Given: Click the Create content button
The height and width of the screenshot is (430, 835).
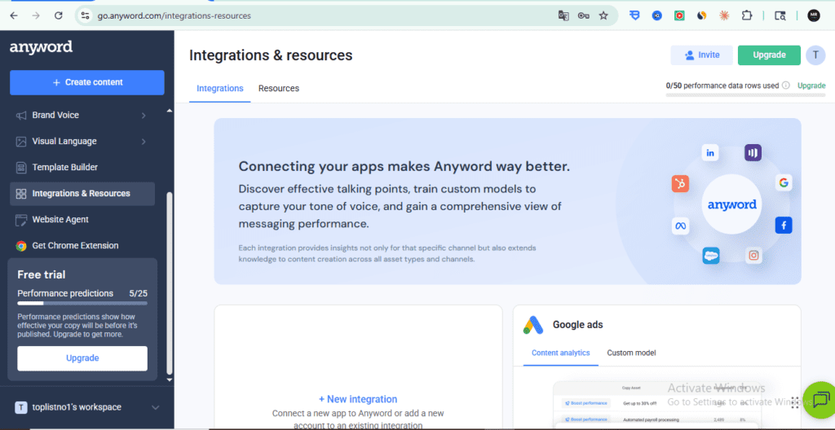Looking at the screenshot, I should 86,82.
